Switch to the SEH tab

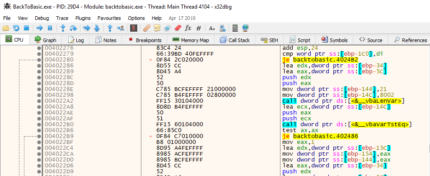pyautogui.click(x=270, y=40)
